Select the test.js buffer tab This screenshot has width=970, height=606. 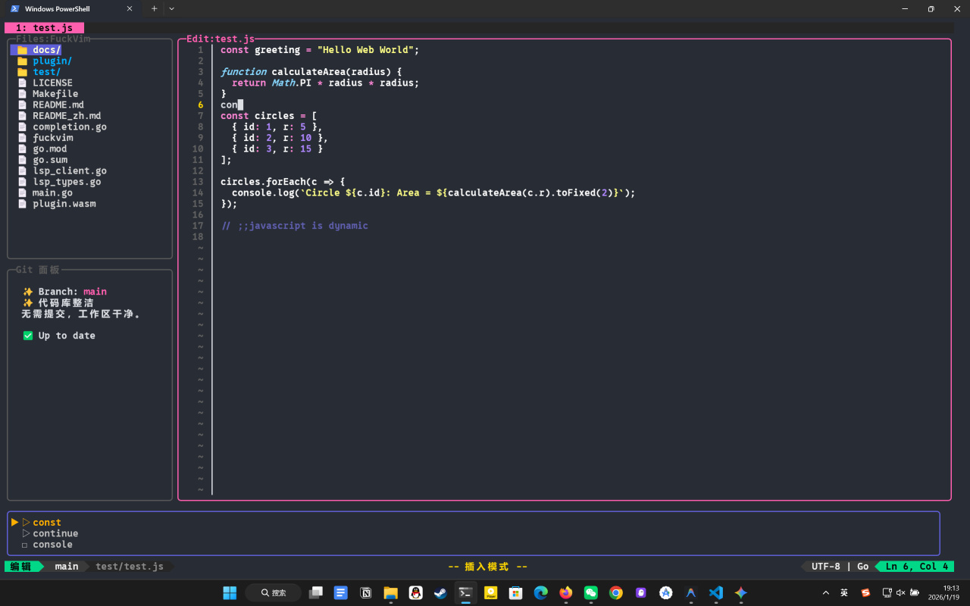(x=45, y=28)
